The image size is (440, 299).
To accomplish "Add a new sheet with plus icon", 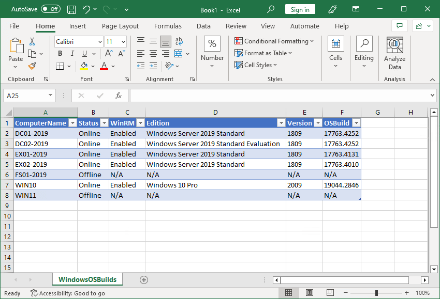I will point(144,279).
